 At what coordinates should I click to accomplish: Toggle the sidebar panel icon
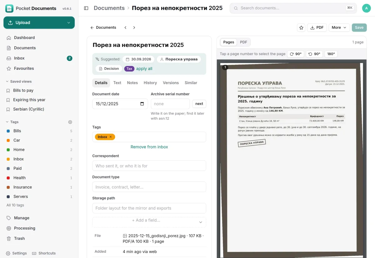(x=86, y=8)
